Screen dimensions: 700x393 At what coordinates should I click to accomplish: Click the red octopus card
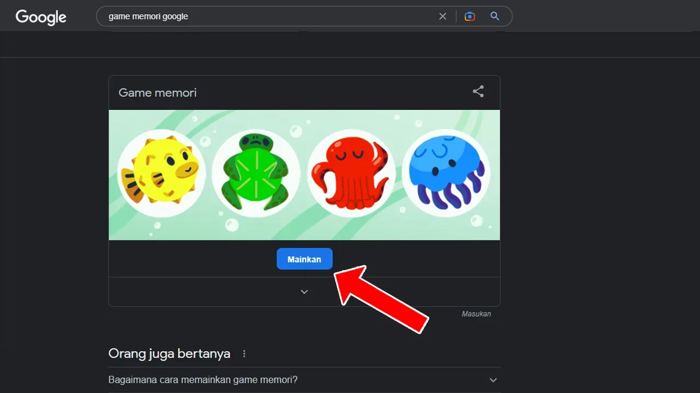[x=351, y=174]
